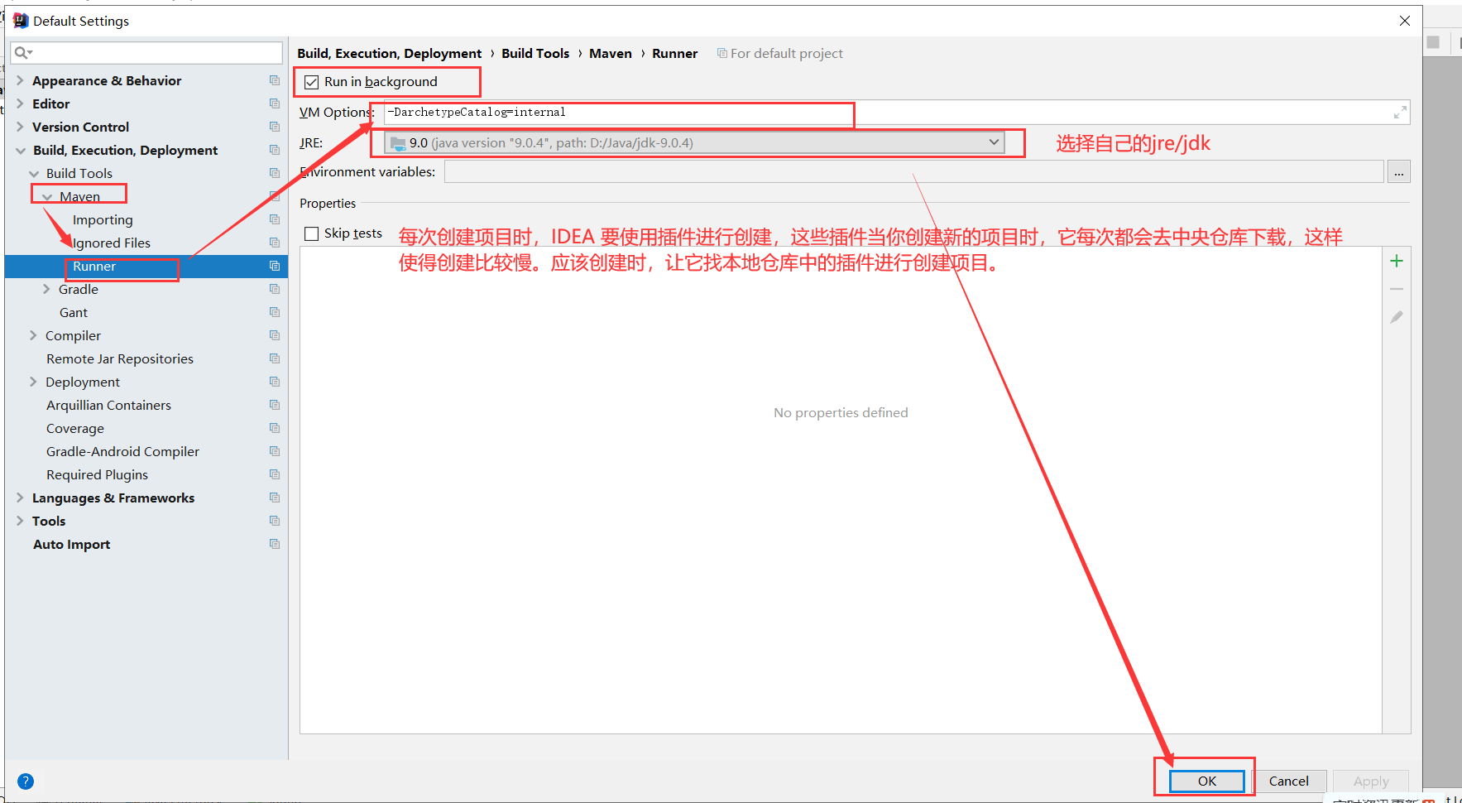The height and width of the screenshot is (803, 1462).
Task: Select the Ignored Files settings item
Action: (x=112, y=243)
